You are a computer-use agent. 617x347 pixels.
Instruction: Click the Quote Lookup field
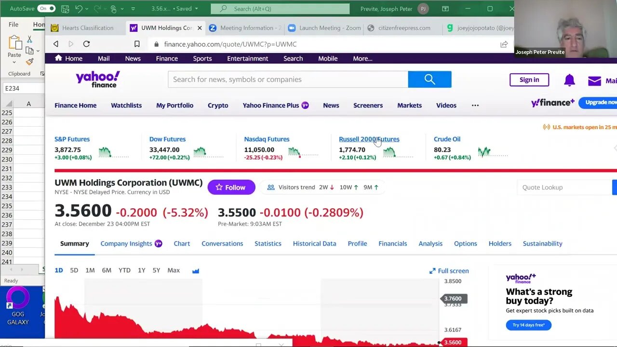pyautogui.click(x=564, y=187)
